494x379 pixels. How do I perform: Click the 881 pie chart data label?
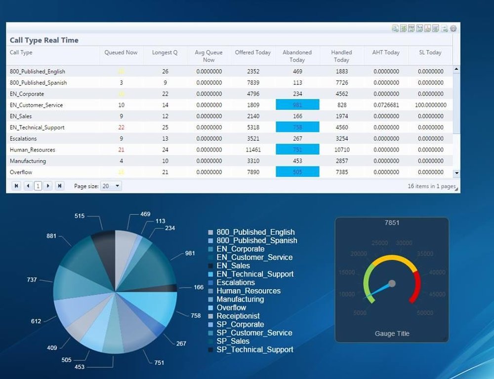(51, 236)
